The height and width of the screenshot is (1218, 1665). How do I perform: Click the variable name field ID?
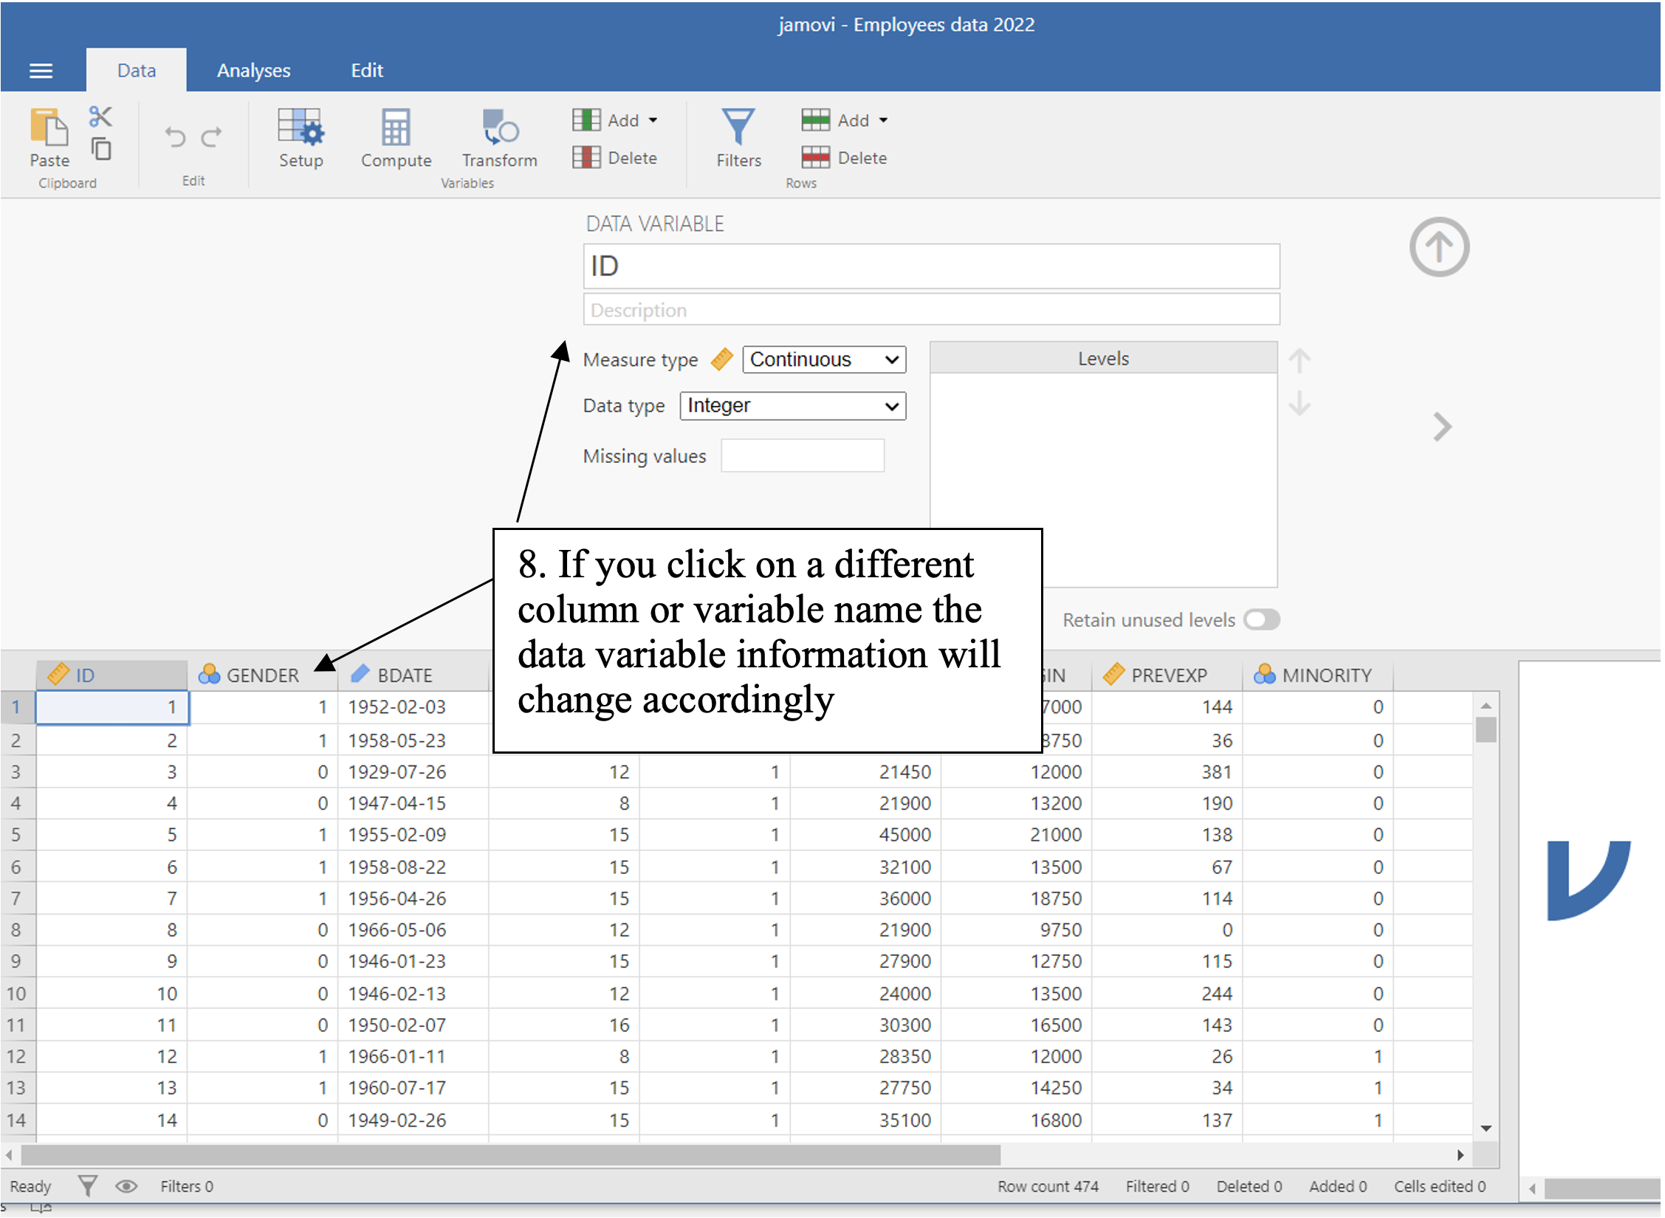pos(931,266)
